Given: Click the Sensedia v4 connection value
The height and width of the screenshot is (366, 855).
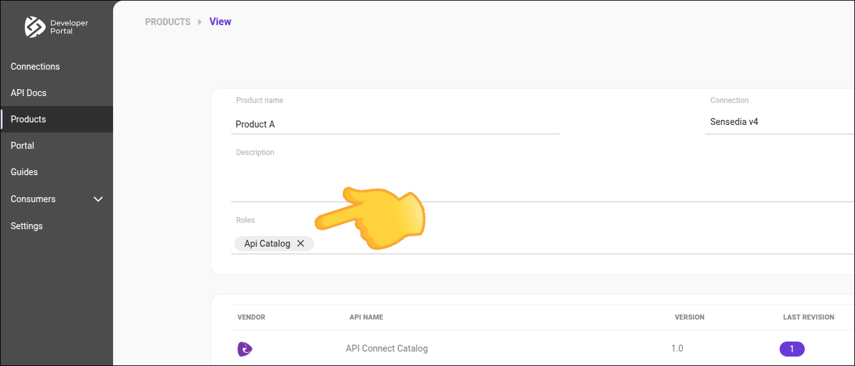Looking at the screenshot, I should tap(734, 121).
